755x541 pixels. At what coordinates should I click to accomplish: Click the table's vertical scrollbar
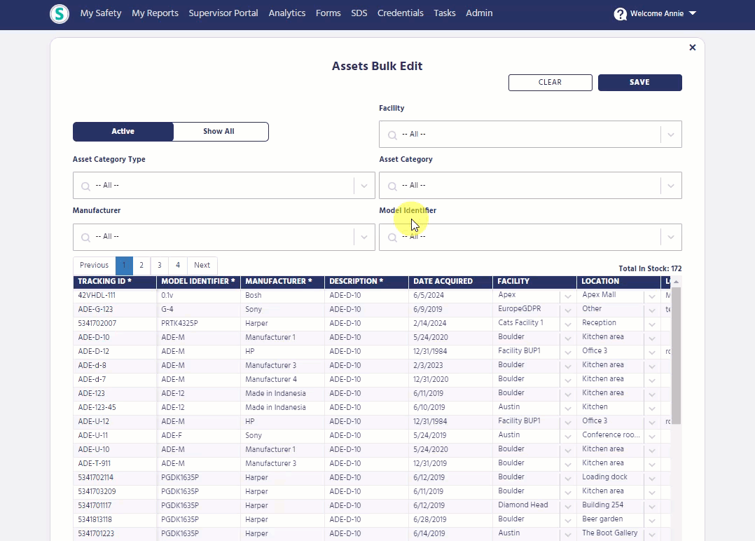676,350
